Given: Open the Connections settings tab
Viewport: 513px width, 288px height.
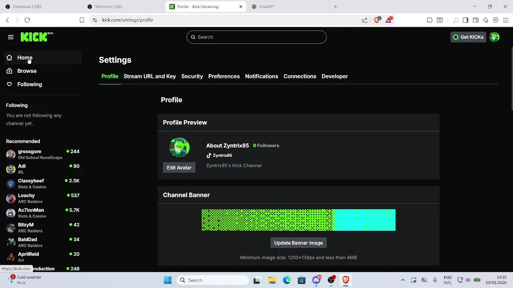Looking at the screenshot, I should 300,76.
